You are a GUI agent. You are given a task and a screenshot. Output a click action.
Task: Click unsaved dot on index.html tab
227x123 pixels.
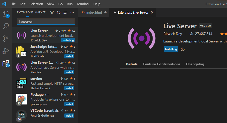[x=105, y=12]
